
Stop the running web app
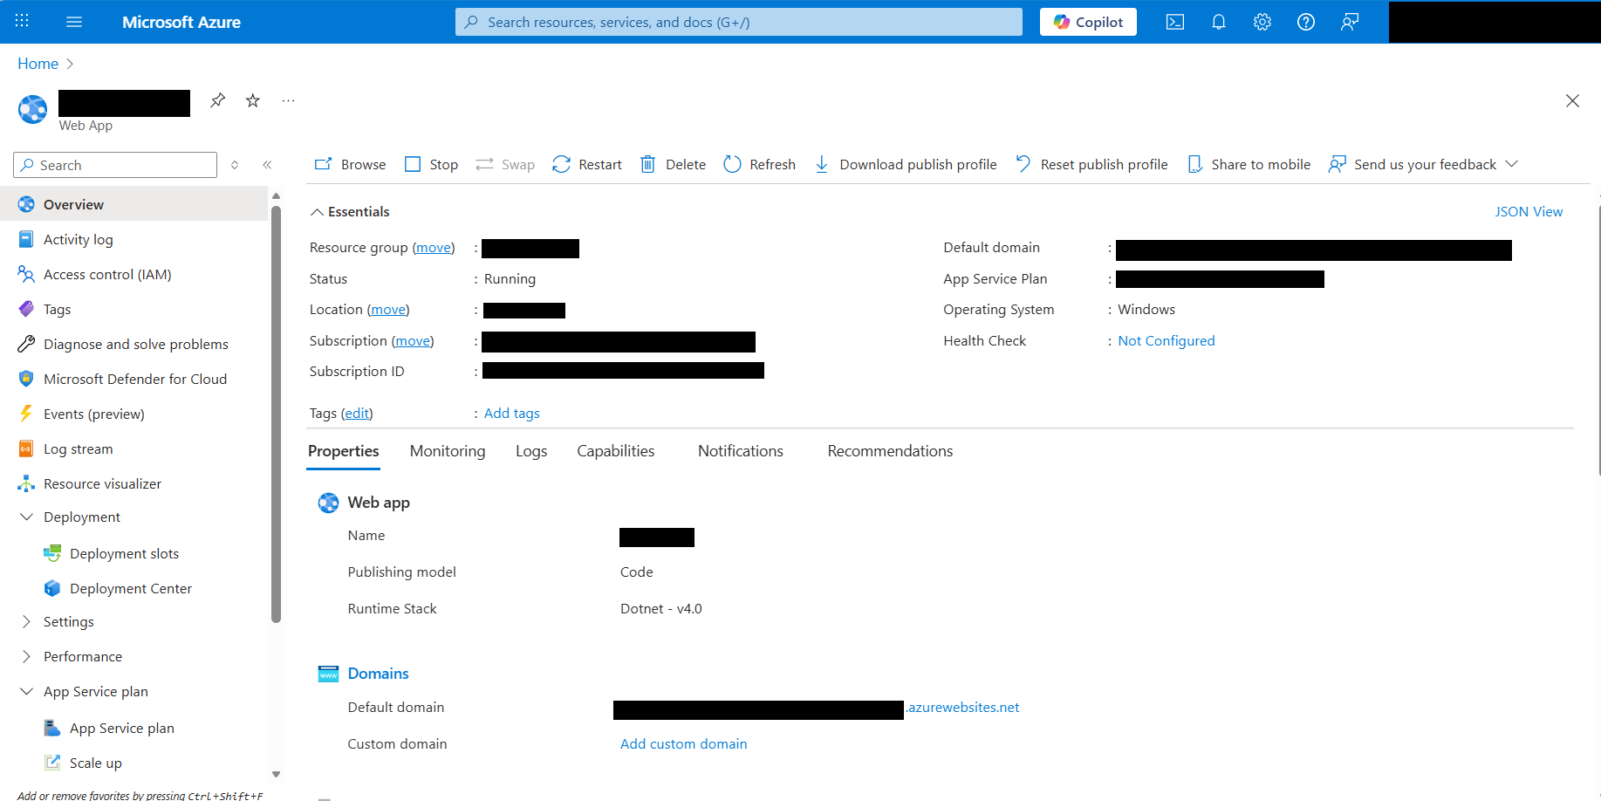tap(431, 164)
